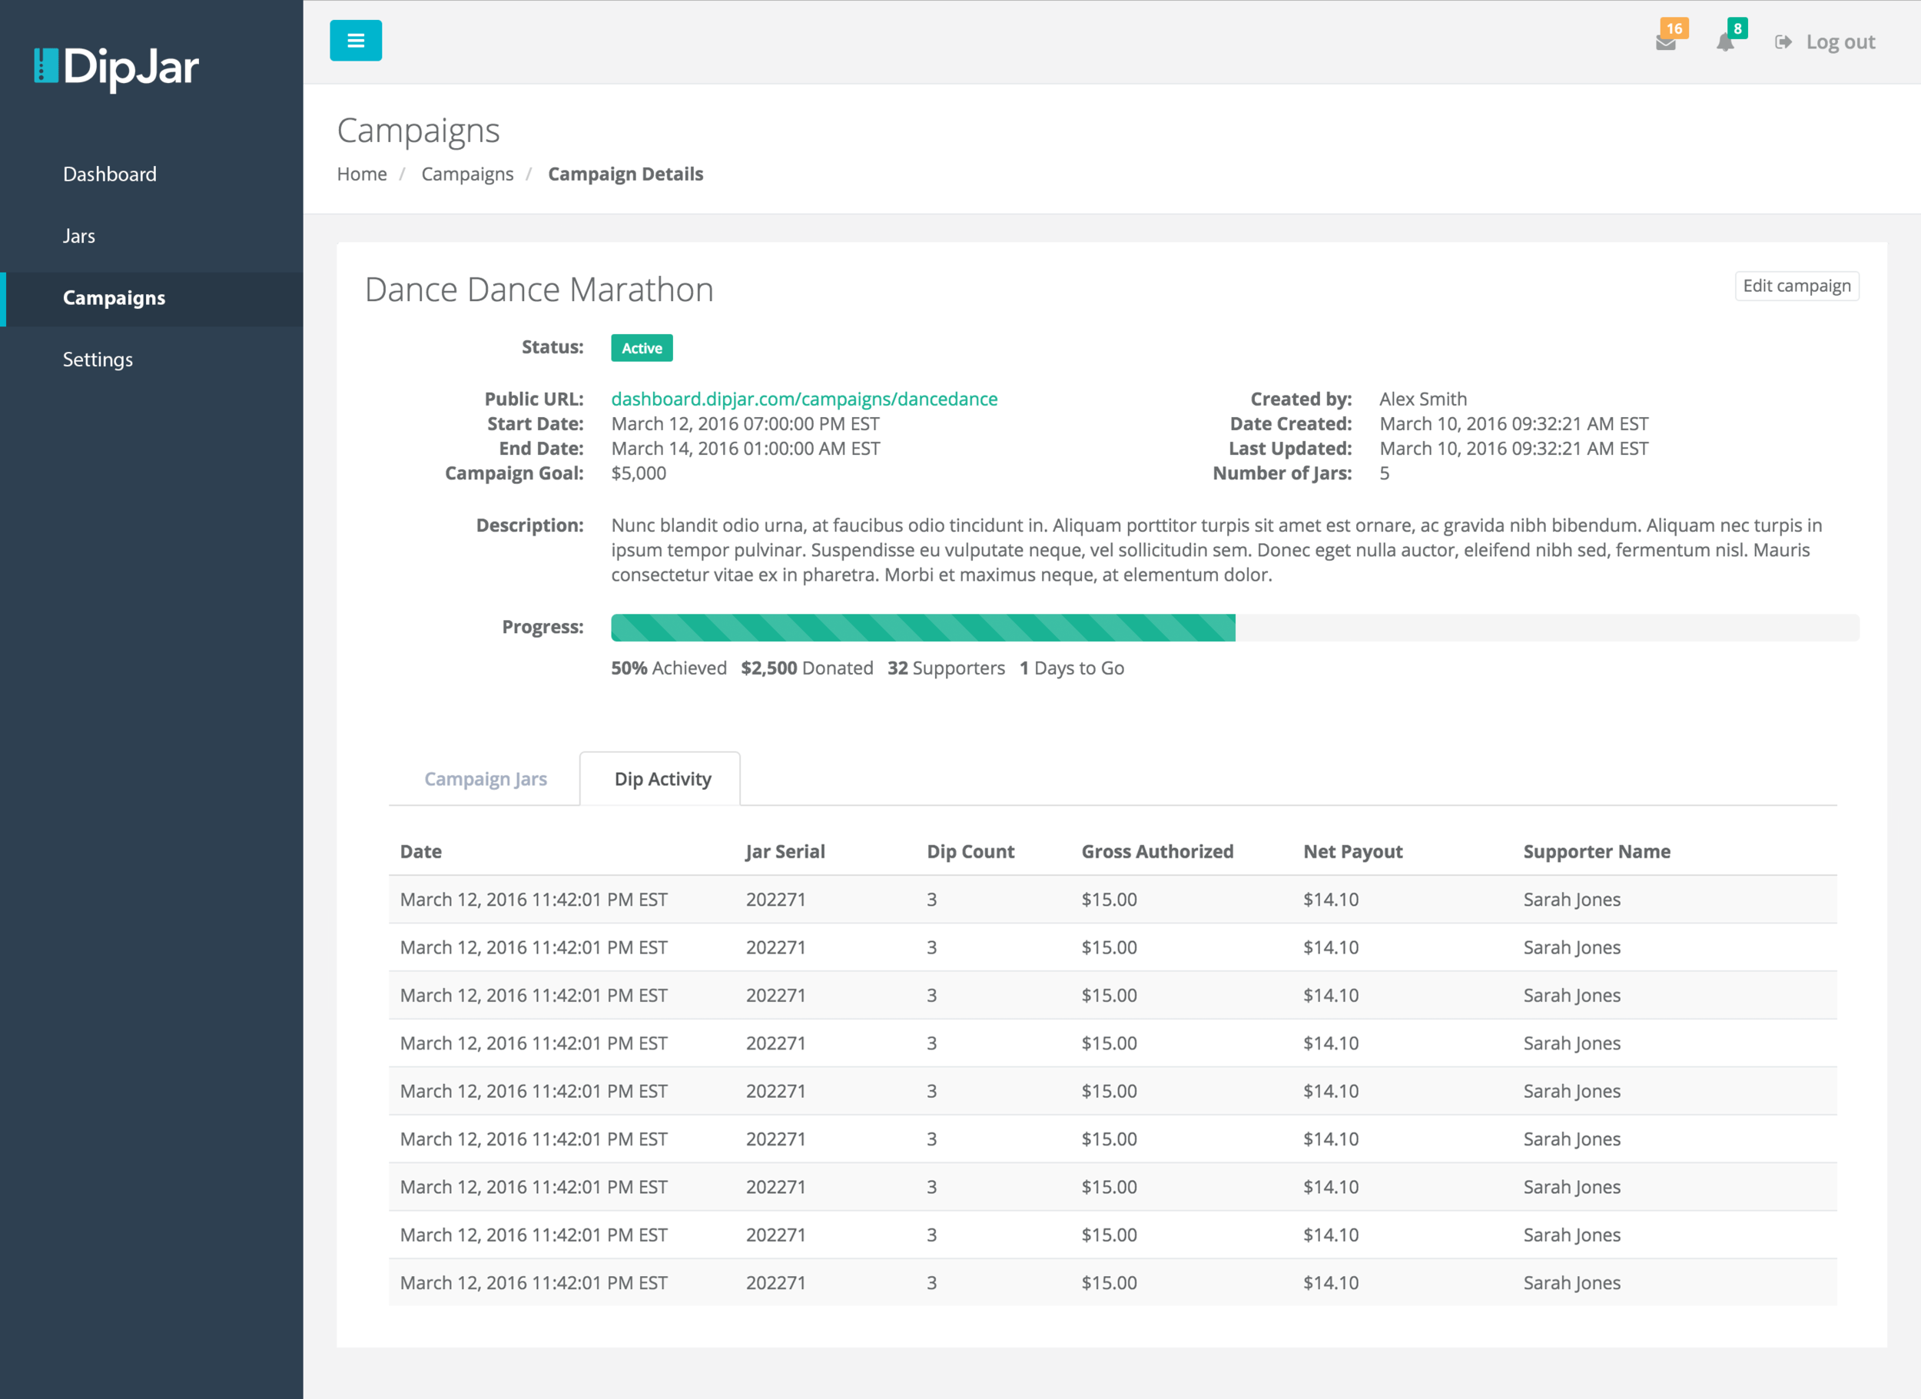Open Settings in the sidebar
The width and height of the screenshot is (1921, 1399).
click(98, 360)
